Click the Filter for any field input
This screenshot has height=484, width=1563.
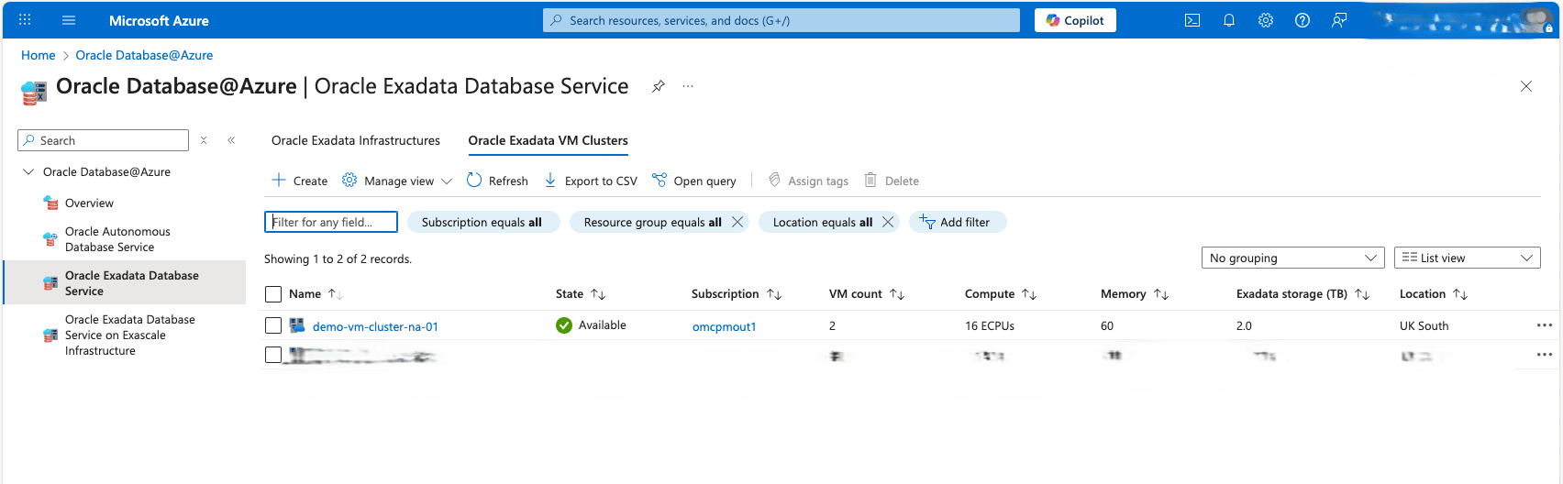(331, 222)
